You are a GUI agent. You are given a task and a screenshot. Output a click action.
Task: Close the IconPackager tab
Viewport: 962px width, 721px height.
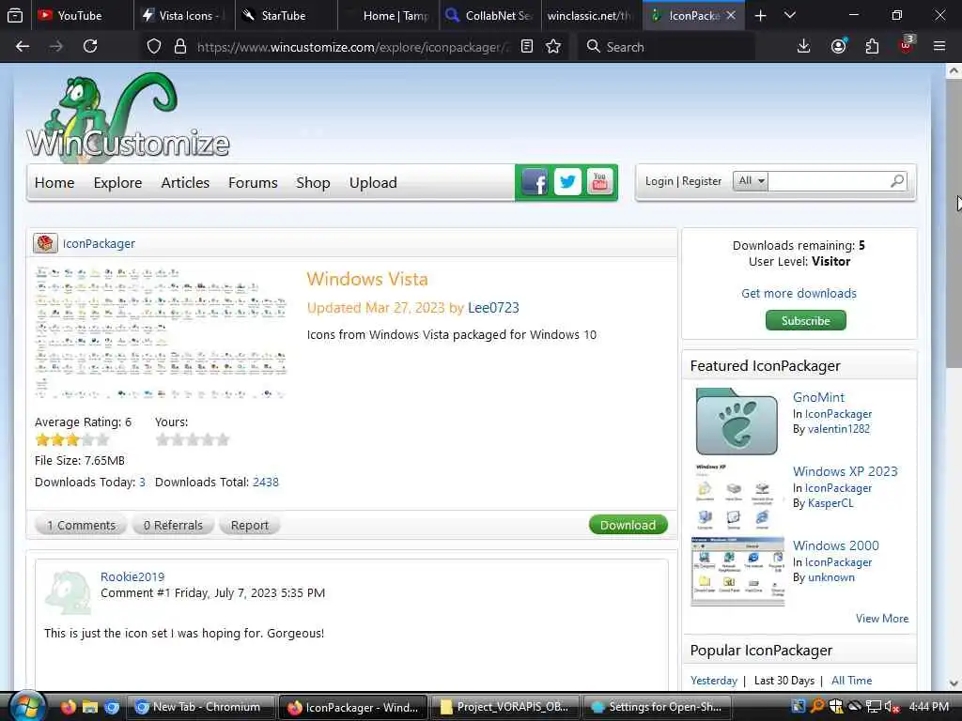tap(731, 15)
